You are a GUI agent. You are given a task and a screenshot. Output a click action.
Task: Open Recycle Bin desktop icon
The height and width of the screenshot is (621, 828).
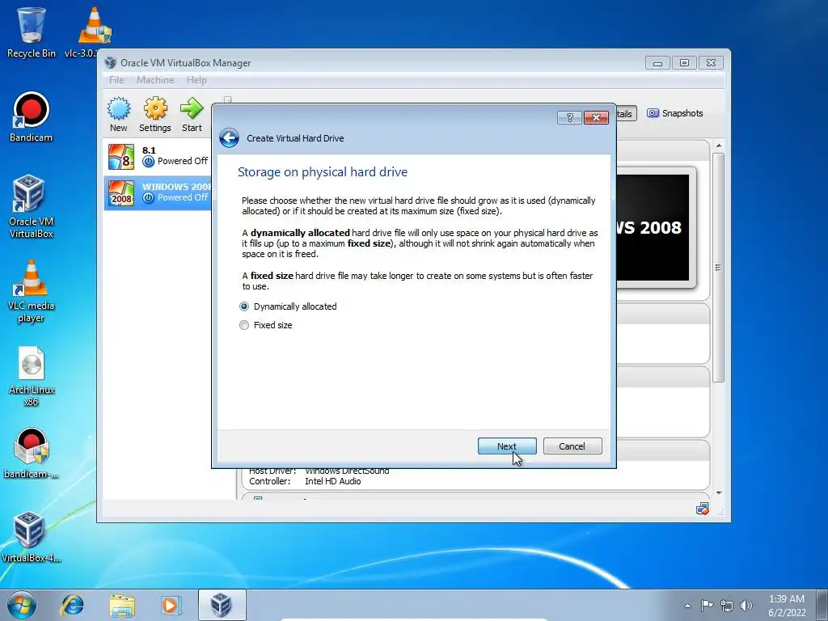[32, 32]
